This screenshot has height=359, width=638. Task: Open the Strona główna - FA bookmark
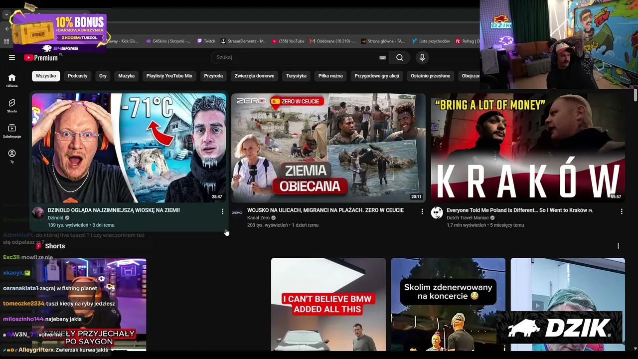click(383, 41)
